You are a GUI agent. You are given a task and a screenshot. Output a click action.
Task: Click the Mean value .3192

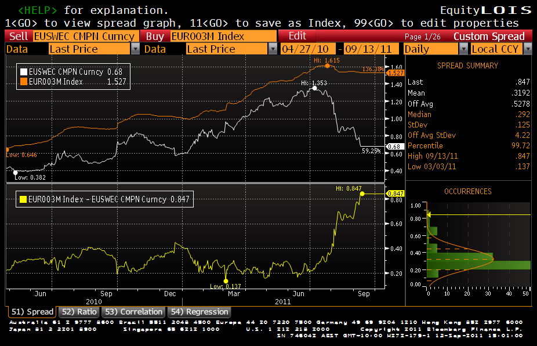pyautogui.click(x=521, y=93)
